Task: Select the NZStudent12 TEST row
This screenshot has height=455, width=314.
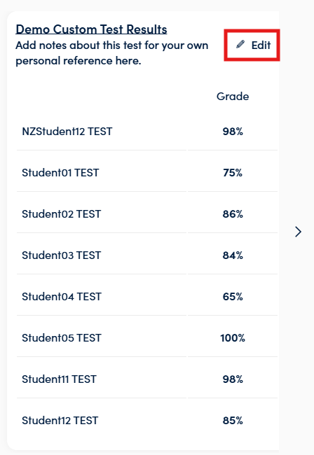Action: [147, 132]
